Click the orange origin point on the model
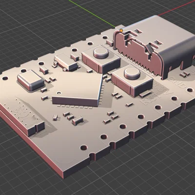This screenshot has height=195, width=195. pyautogui.click(x=121, y=30)
